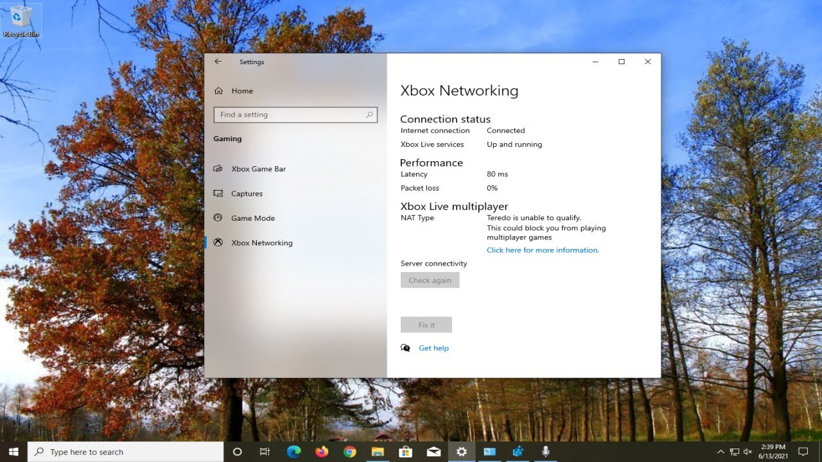The width and height of the screenshot is (822, 462).
Task: Open Microsoft Store from the taskbar
Action: pyautogui.click(x=405, y=452)
